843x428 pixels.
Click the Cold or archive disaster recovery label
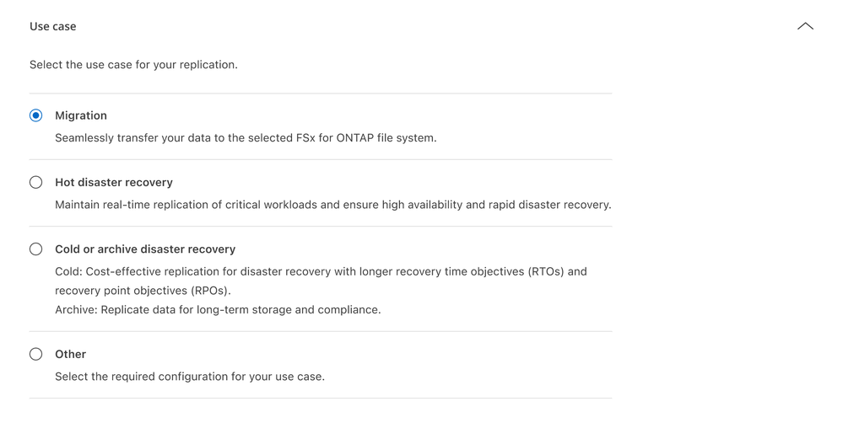click(145, 249)
